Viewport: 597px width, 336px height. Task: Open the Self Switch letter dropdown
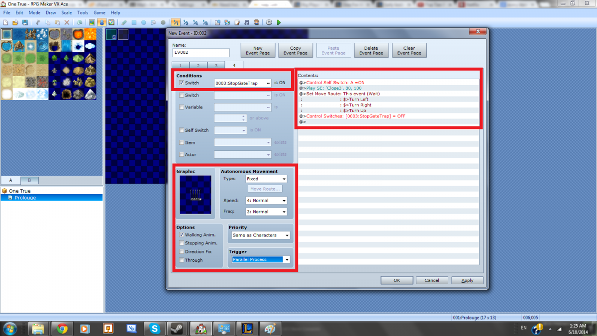click(230, 130)
